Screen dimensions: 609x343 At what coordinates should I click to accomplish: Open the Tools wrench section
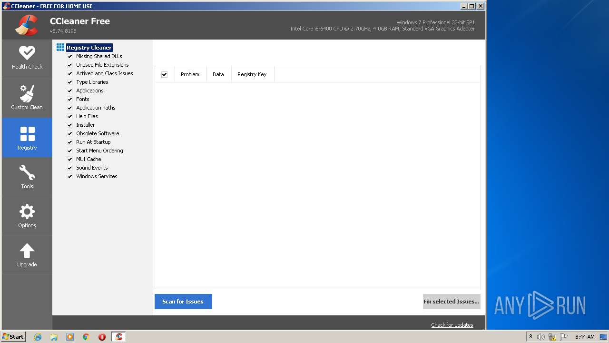(x=27, y=177)
